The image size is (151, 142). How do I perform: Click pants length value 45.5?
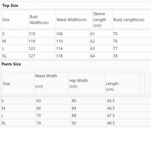pos(111,101)
